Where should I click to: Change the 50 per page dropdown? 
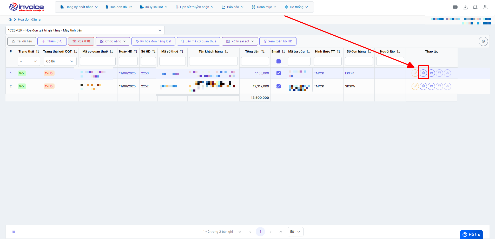pos(295,232)
